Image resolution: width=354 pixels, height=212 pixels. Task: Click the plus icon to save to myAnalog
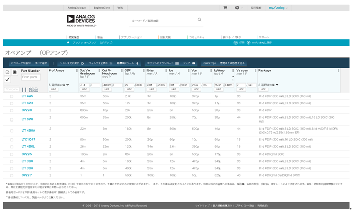(249, 43)
